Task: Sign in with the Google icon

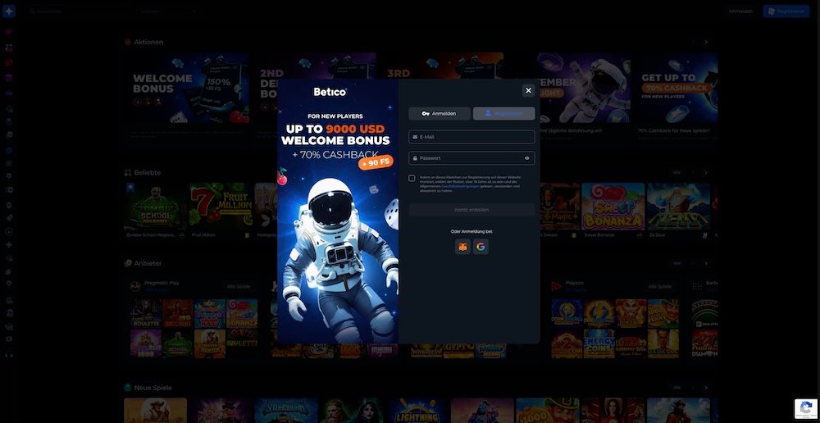Action: point(481,246)
